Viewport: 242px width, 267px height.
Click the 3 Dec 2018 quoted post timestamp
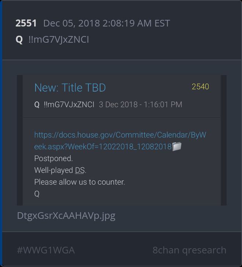coord(140,104)
